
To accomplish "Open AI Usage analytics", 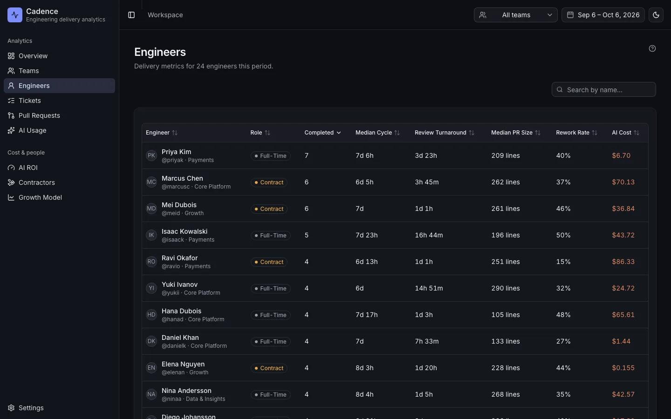I will [x=59, y=130].
